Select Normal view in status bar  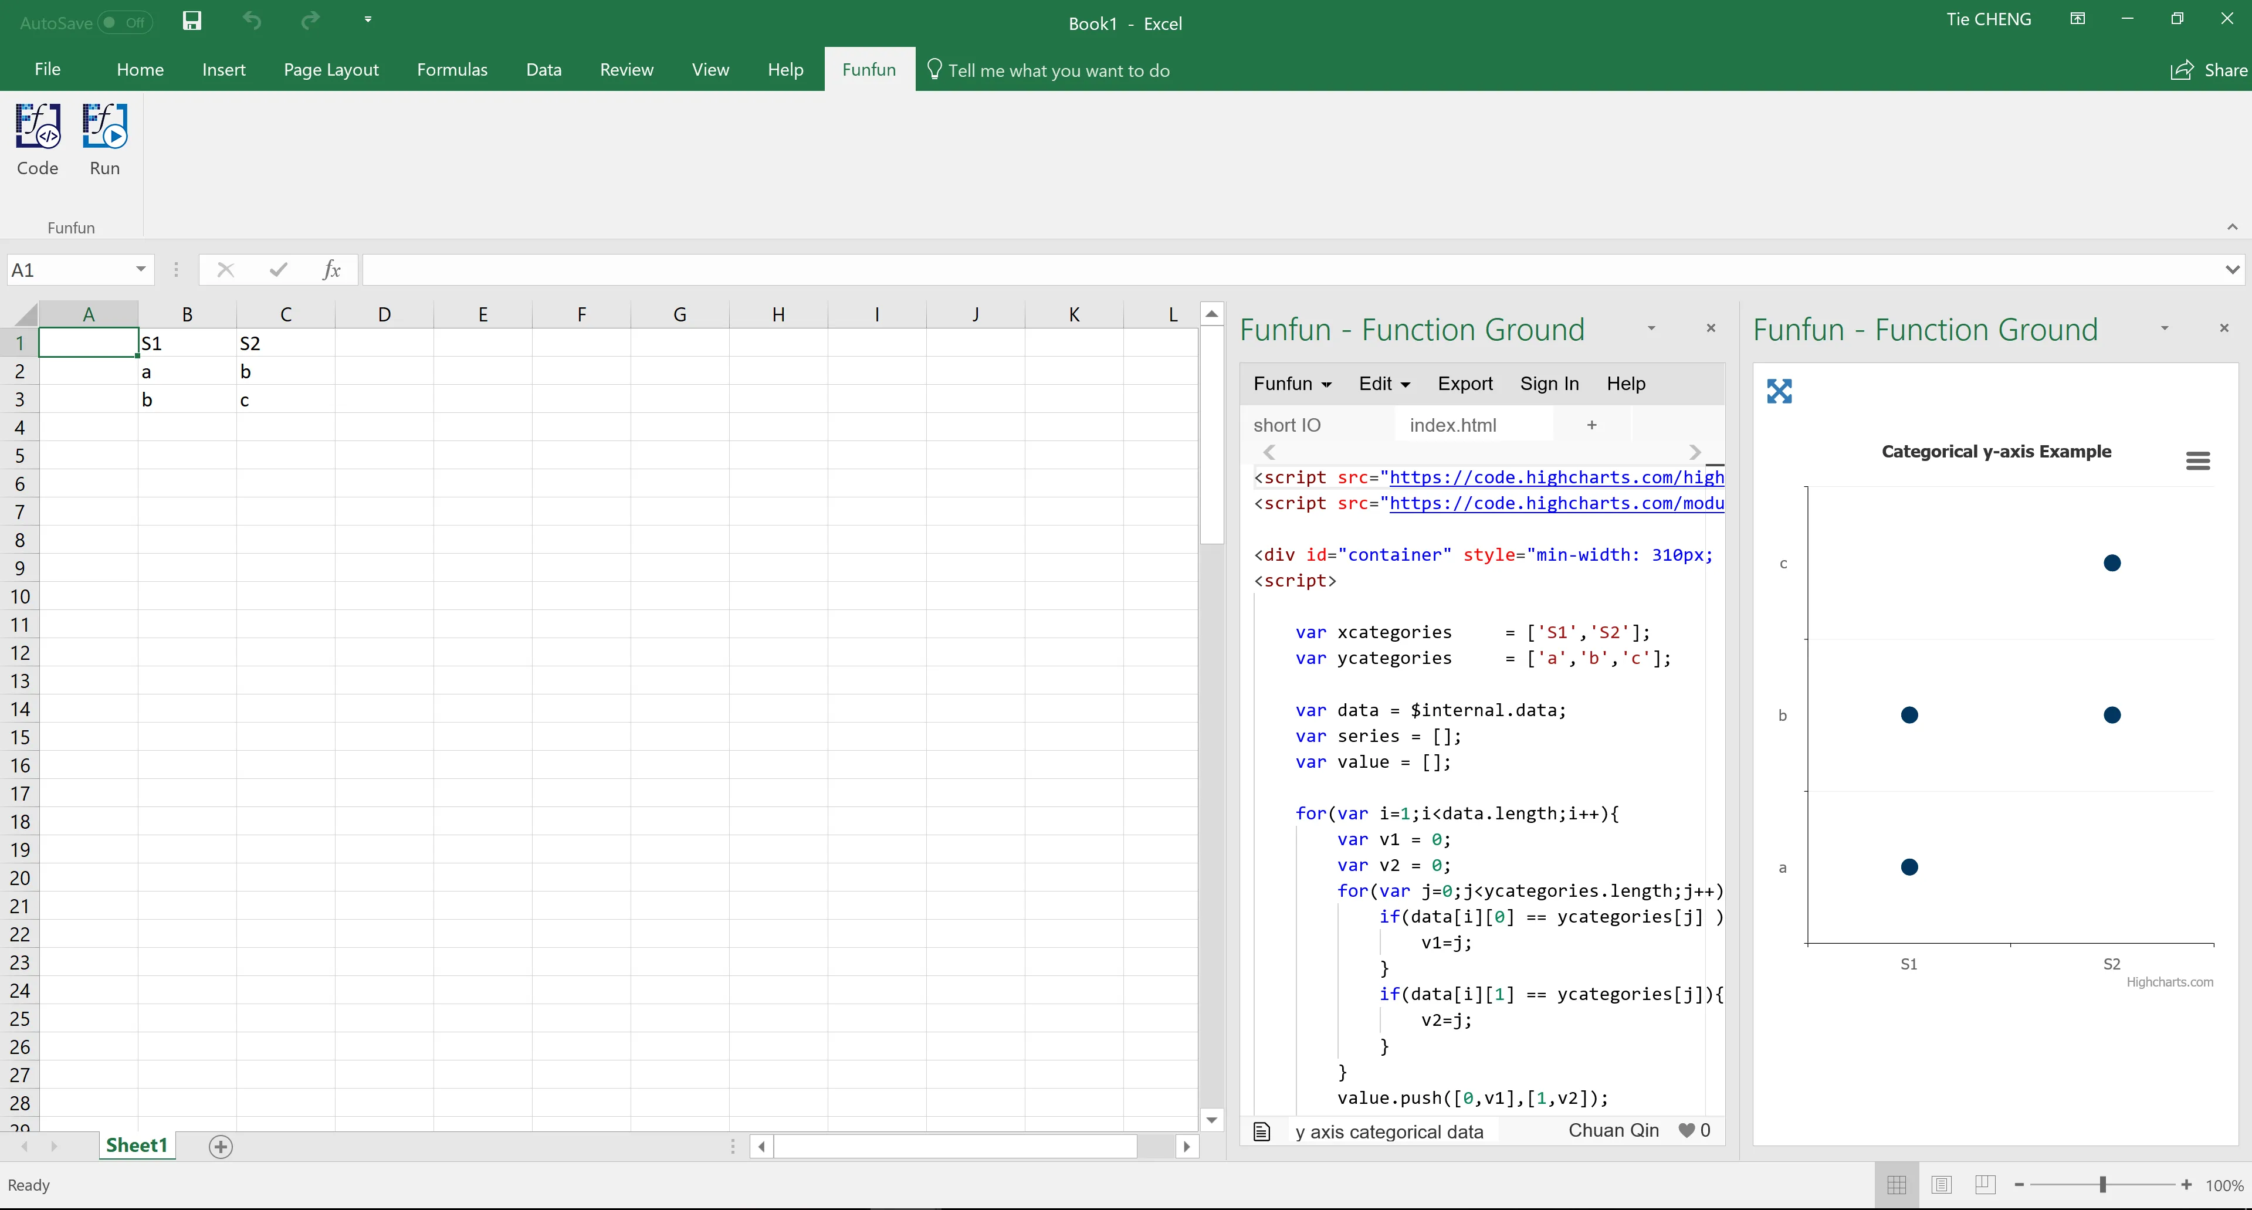(1896, 1185)
